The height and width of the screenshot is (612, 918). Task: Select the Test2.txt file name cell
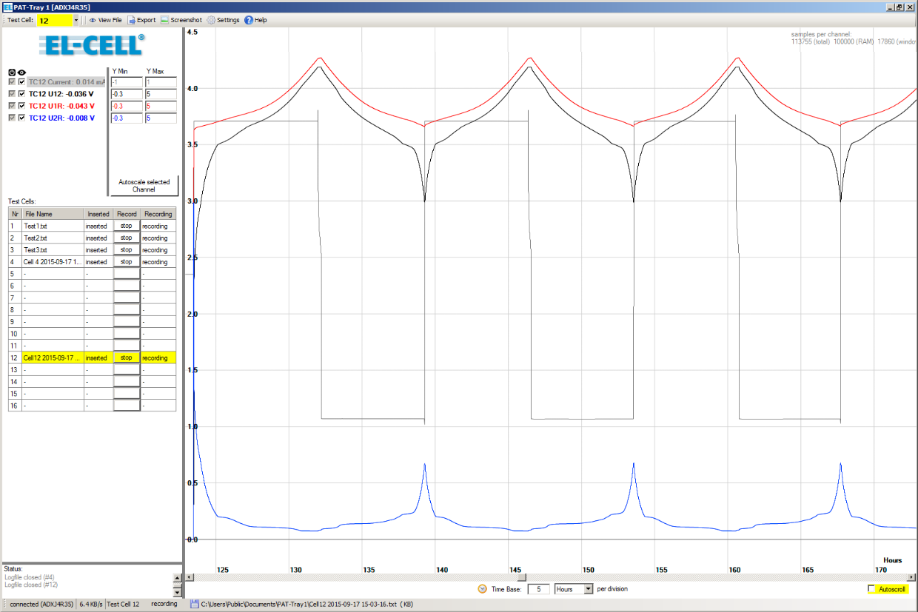(53, 238)
